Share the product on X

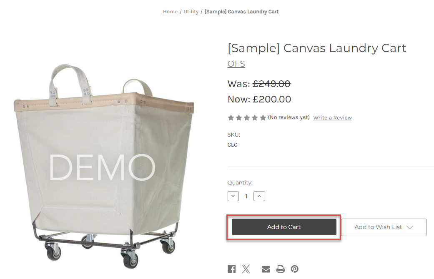(246, 269)
